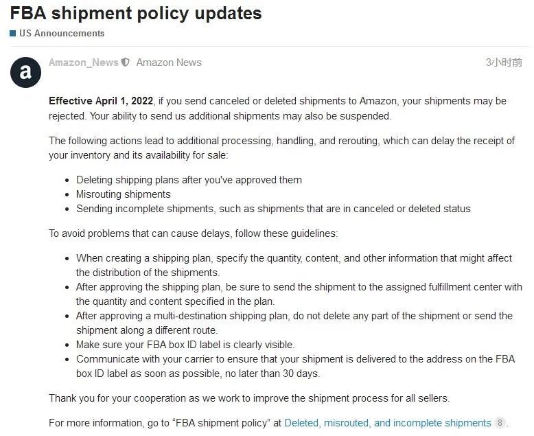534x436 pixels.
Task: Click the Amazon_News avatar icon
Action: pos(25,72)
